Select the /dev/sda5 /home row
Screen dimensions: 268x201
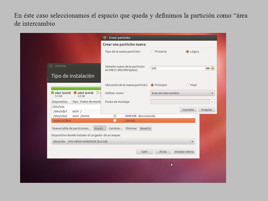(123, 116)
